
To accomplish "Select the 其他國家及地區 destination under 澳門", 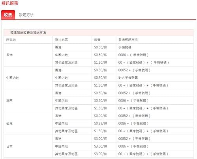I will (66, 108).
